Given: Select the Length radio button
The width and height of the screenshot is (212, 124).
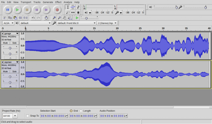Looking at the screenshot, I should (81, 111).
